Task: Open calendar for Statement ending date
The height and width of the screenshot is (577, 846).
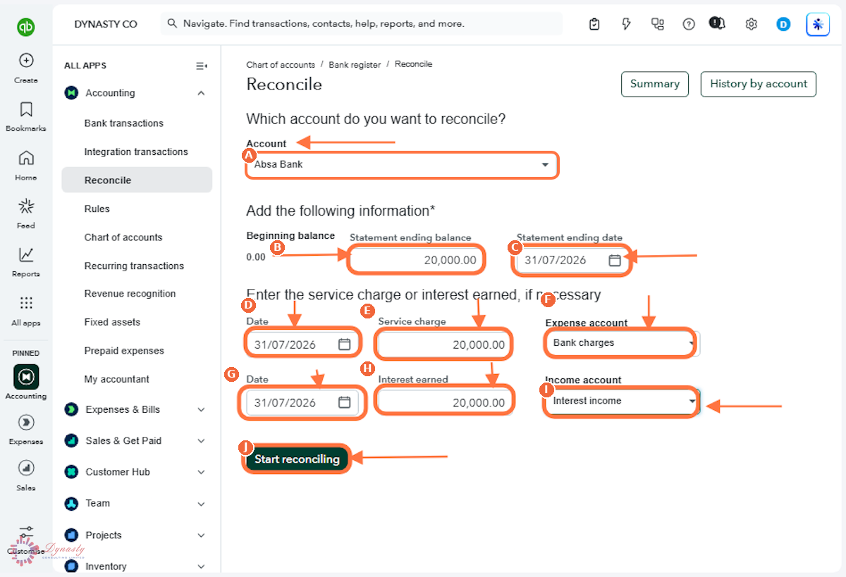Action: tap(615, 260)
